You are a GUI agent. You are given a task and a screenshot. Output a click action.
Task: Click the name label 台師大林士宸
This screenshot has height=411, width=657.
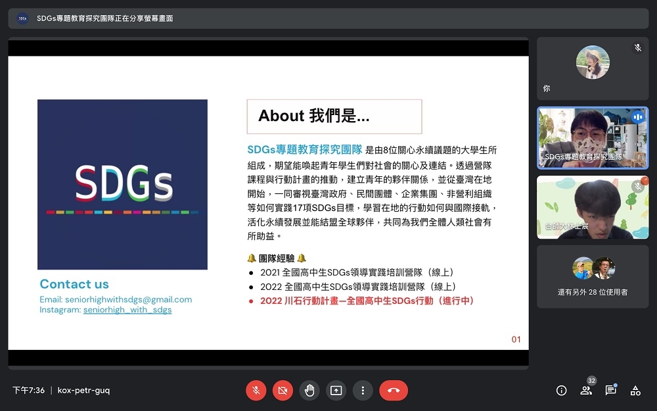tap(566, 226)
